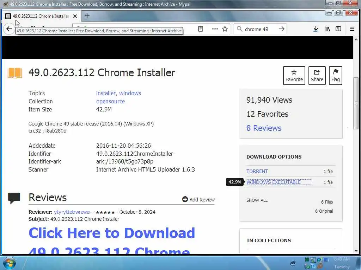Click the Favorite star button

point(294,76)
